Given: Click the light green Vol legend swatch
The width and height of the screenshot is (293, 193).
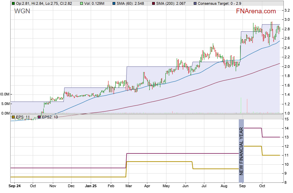Looking at the screenshot, I should pos(81,3).
